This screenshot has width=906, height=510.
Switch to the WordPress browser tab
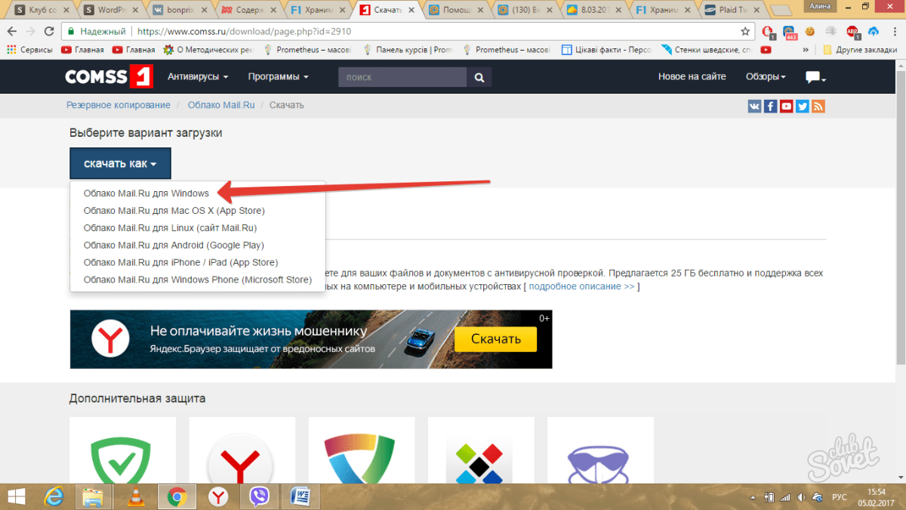[110, 11]
